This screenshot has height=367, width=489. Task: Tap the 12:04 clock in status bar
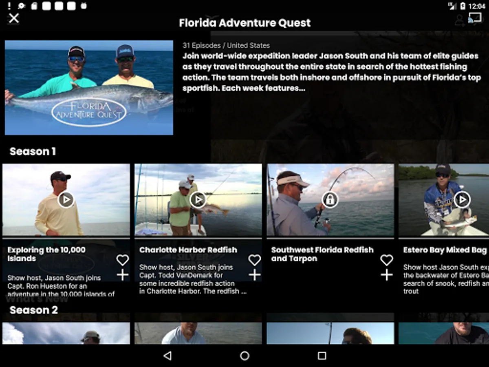pos(477,6)
